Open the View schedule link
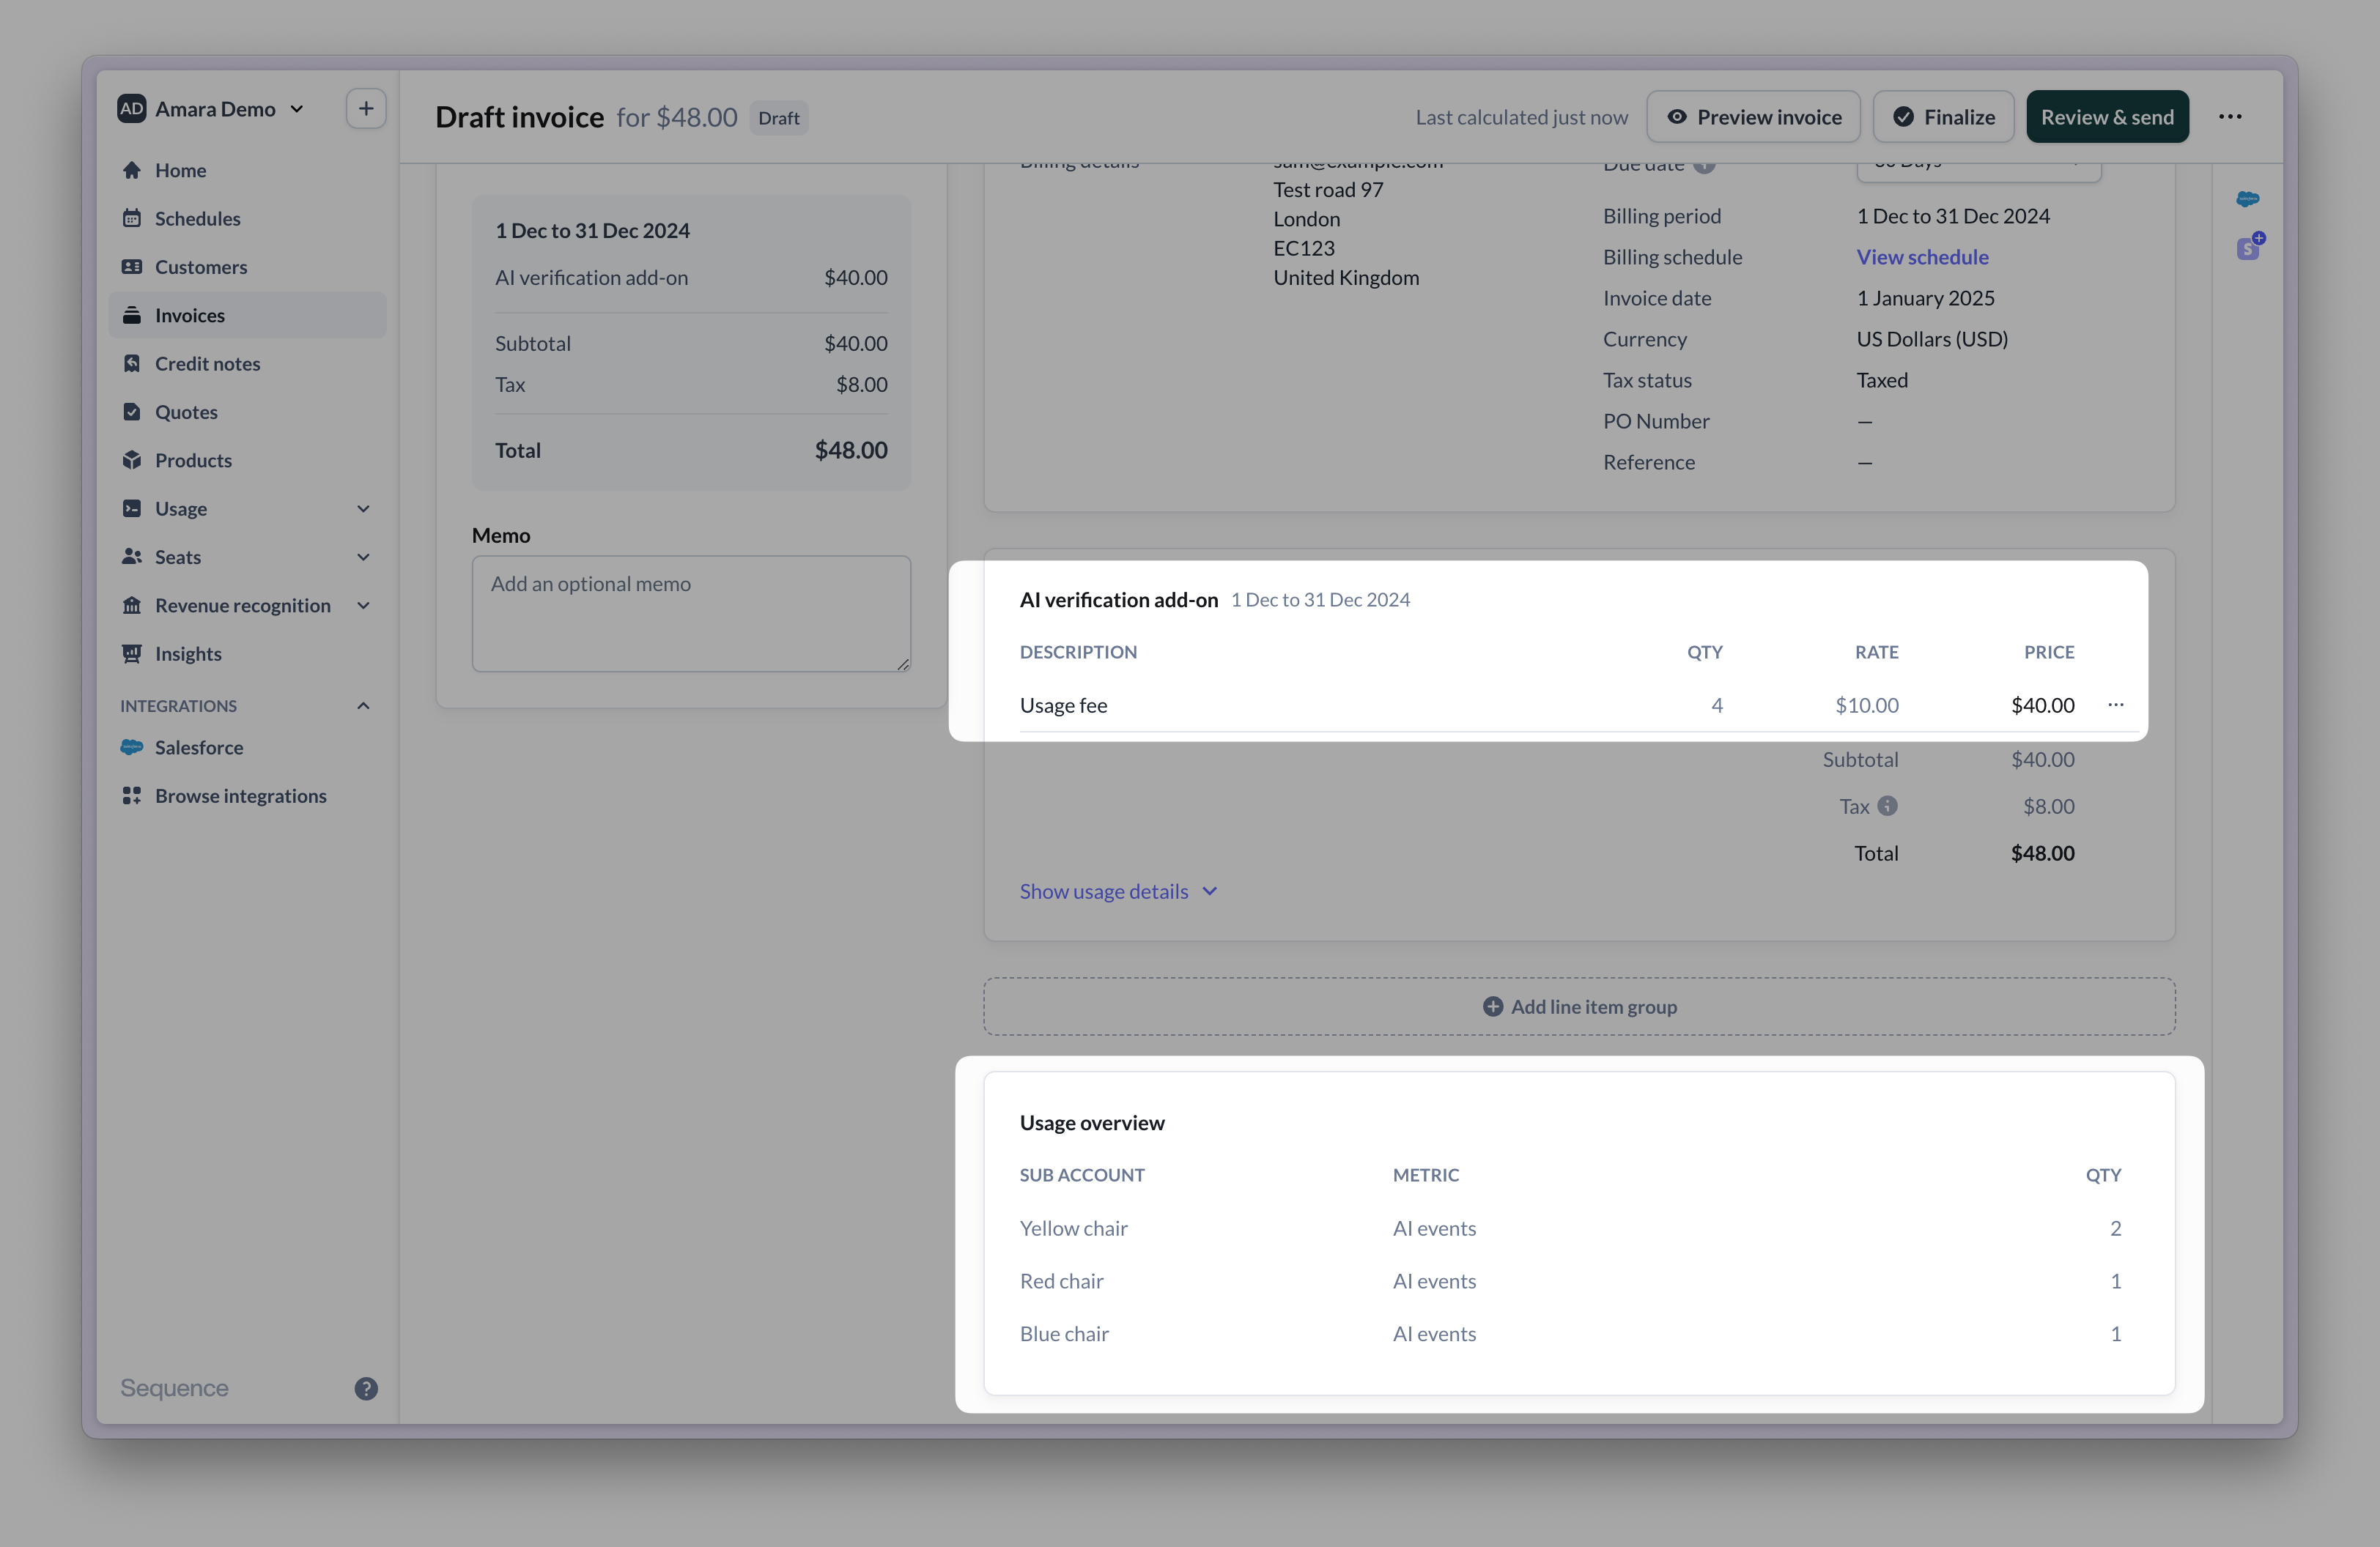This screenshot has width=2380, height=1547. click(1922, 257)
